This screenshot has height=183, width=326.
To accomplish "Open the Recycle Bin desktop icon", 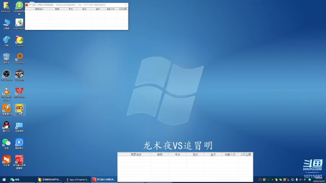I will tap(6, 58).
